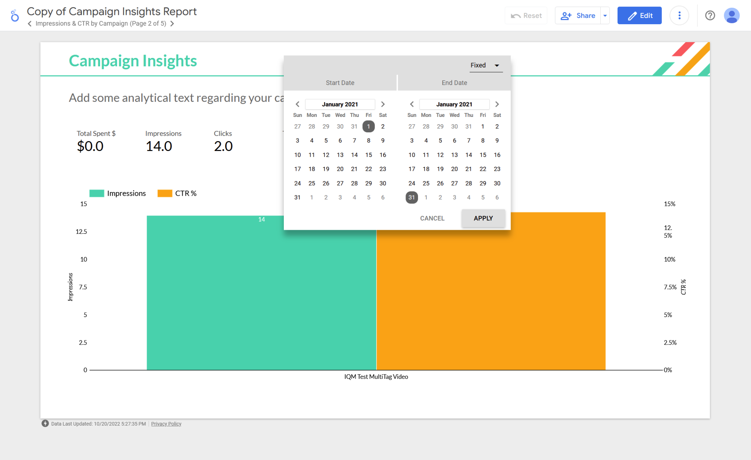Image resolution: width=751 pixels, height=460 pixels.
Task: Open the Share options dropdown arrow
Action: [x=605, y=16]
